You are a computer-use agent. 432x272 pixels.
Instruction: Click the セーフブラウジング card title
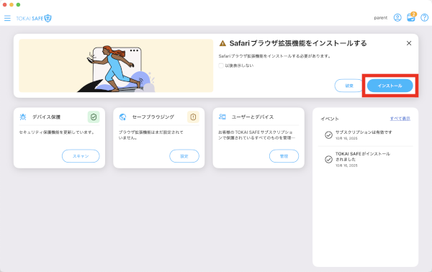(153, 117)
